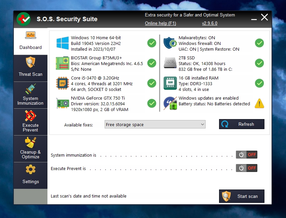Click the BIOSTAR motherboard icon

62,63
